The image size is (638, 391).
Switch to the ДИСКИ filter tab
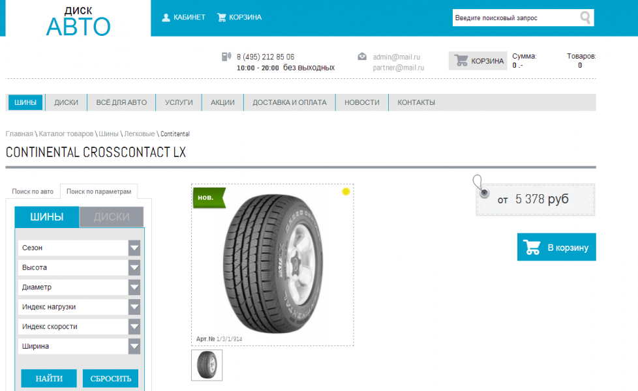click(112, 217)
